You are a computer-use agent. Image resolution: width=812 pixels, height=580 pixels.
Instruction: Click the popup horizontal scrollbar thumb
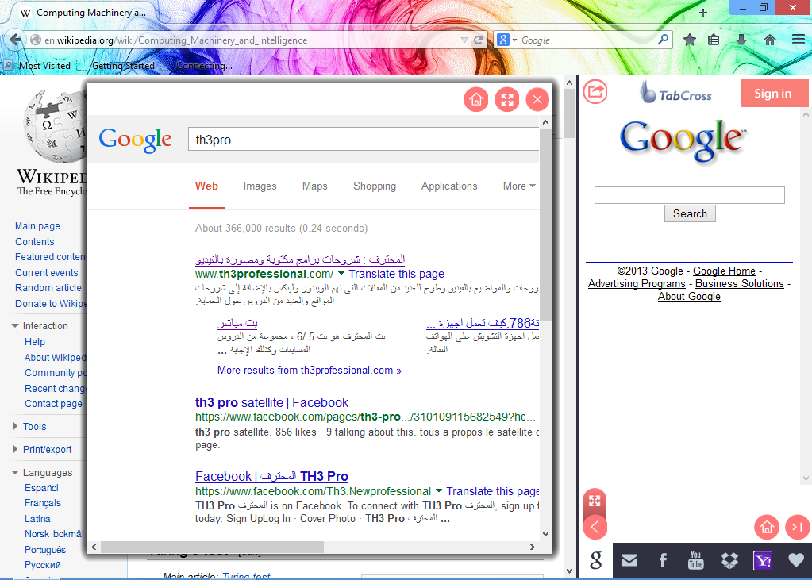coord(212,547)
